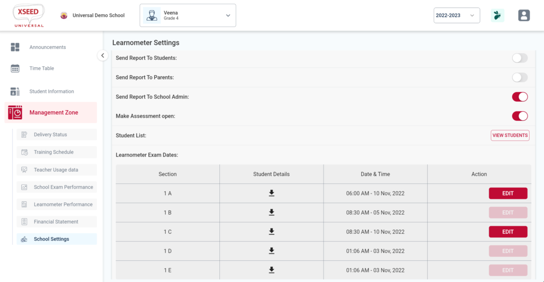
Task: Edit exam date for section 1 C
Action: pos(508,232)
